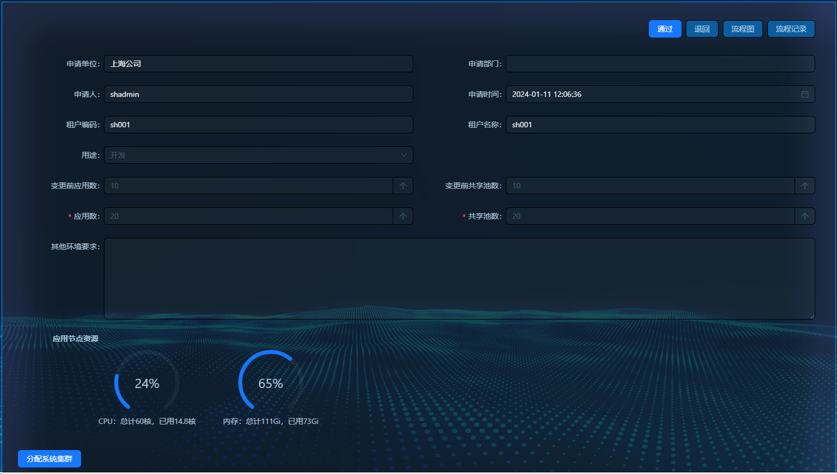
Task: Click up arrow of 变更前共享池数 stepper
Action: tap(805, 186)
